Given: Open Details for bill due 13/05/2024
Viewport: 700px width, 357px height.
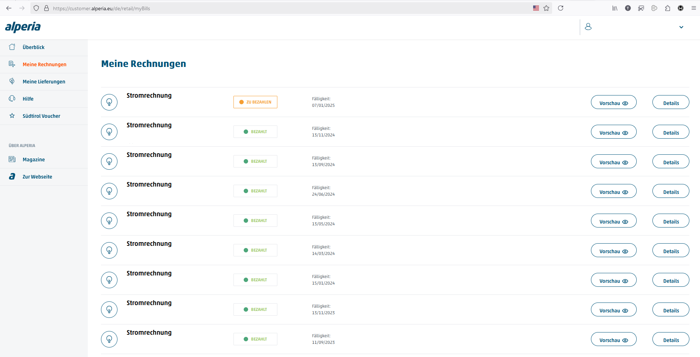Looking at the screenshot, I should 670,221.
